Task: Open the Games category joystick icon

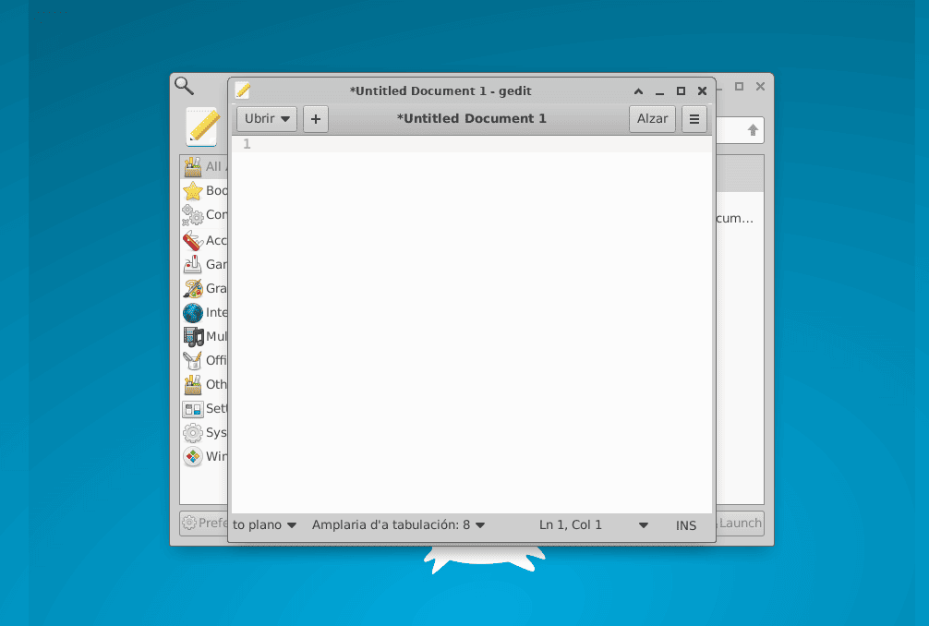Action: [192, 264]
